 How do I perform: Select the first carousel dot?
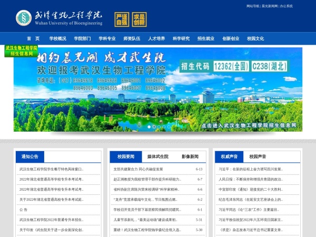pos(149,127)
